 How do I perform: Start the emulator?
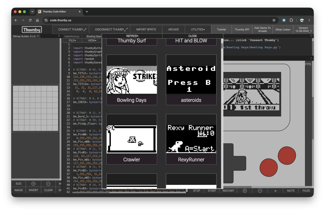tap(212, 191)
